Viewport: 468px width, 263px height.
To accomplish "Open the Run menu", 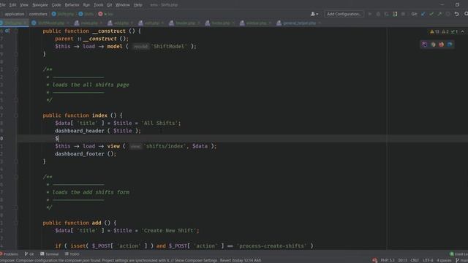I will pyautogui.click(x=86, y=5).
